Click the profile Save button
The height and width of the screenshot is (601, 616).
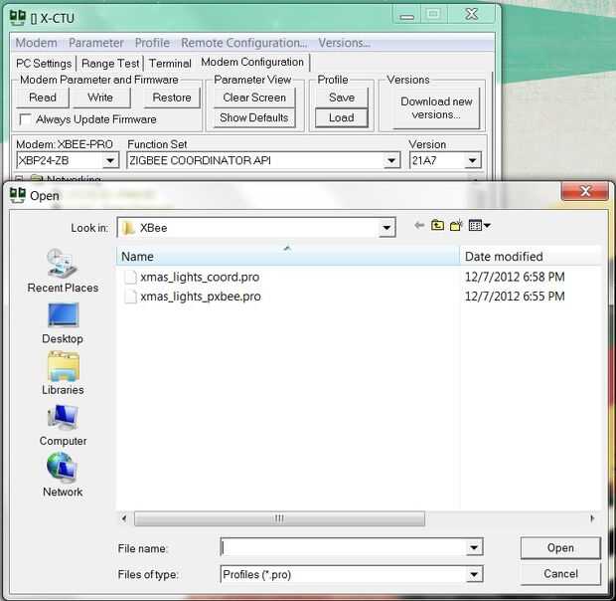click(x=342, y=98)
